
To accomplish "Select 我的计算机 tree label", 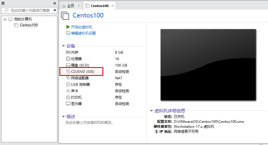I will (x=23, y=19).
